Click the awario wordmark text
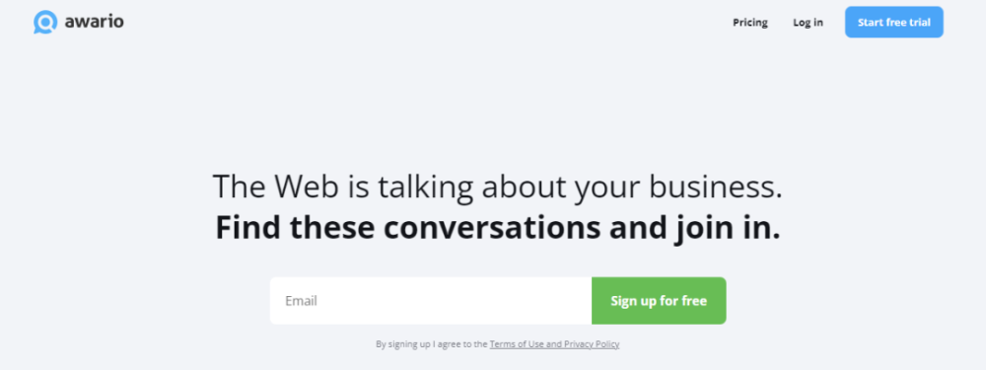This screenshot has width=986, height=370. pyautogui.click(x=94, y=22)
